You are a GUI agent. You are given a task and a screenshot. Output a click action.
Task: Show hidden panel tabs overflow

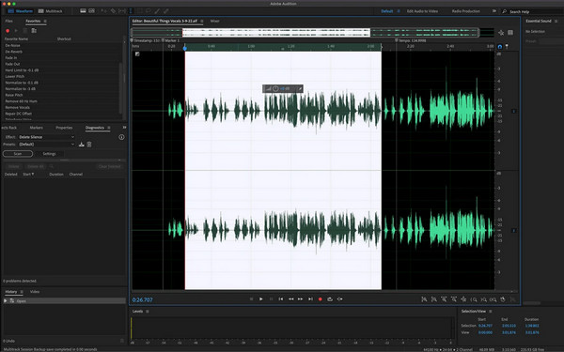pos(124,128)
